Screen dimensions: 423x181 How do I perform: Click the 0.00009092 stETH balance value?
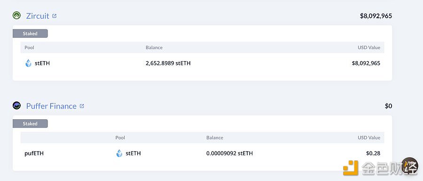point(229,153)
